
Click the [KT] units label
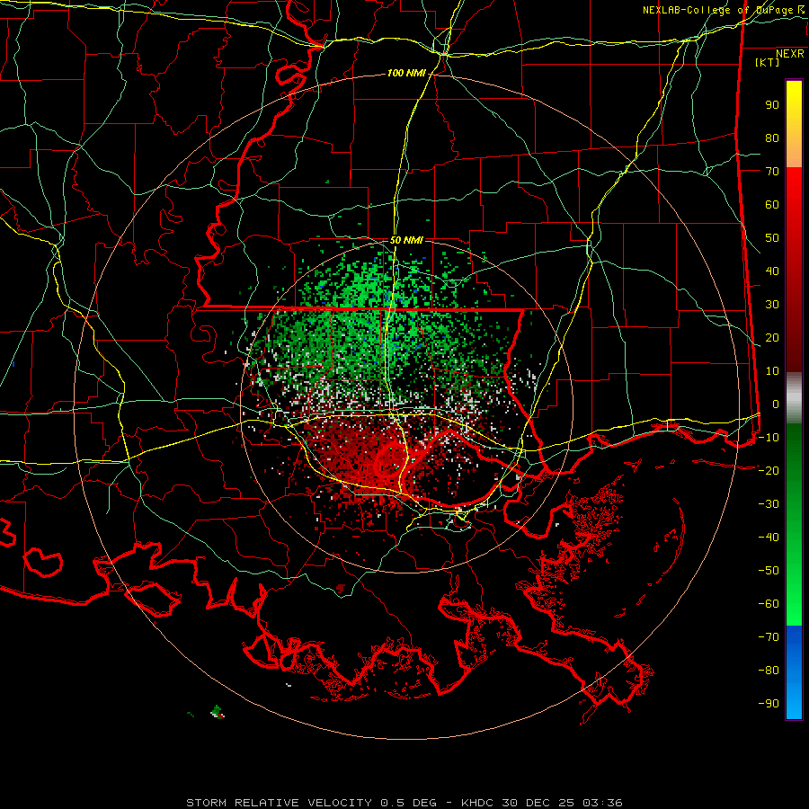pos(768,62)
